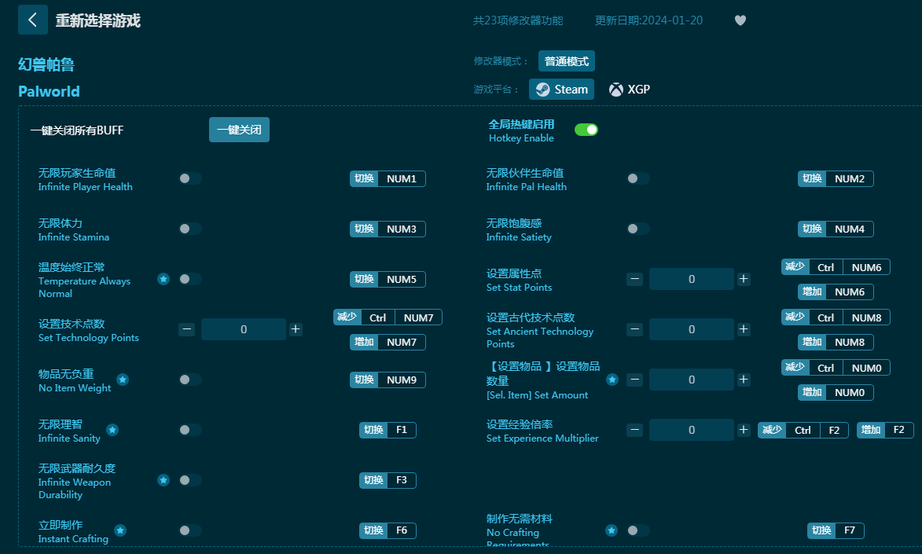Click the 增加 NUM6 hotkey
Screen dimensions: 922x554
point(836,292)
